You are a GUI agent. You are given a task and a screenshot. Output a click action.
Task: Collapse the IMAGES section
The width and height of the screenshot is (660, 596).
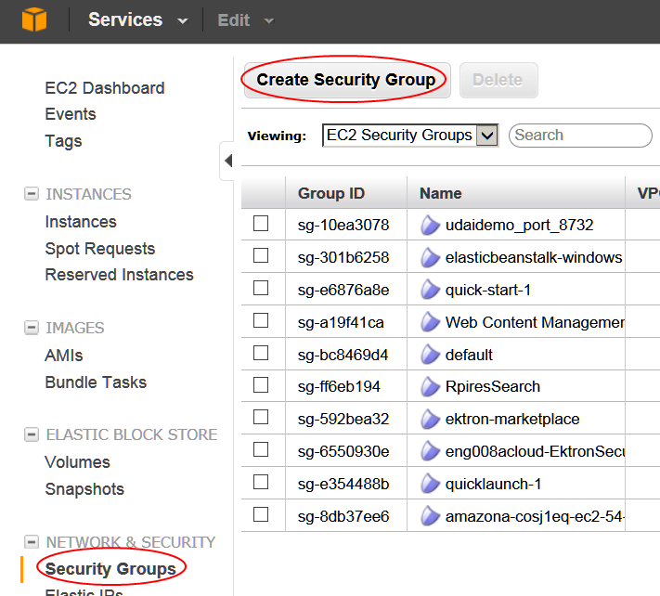32,328
